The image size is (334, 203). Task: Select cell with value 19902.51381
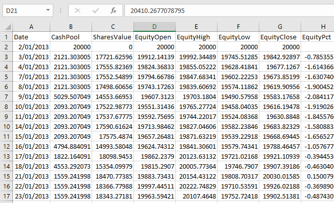pos(280,196)
